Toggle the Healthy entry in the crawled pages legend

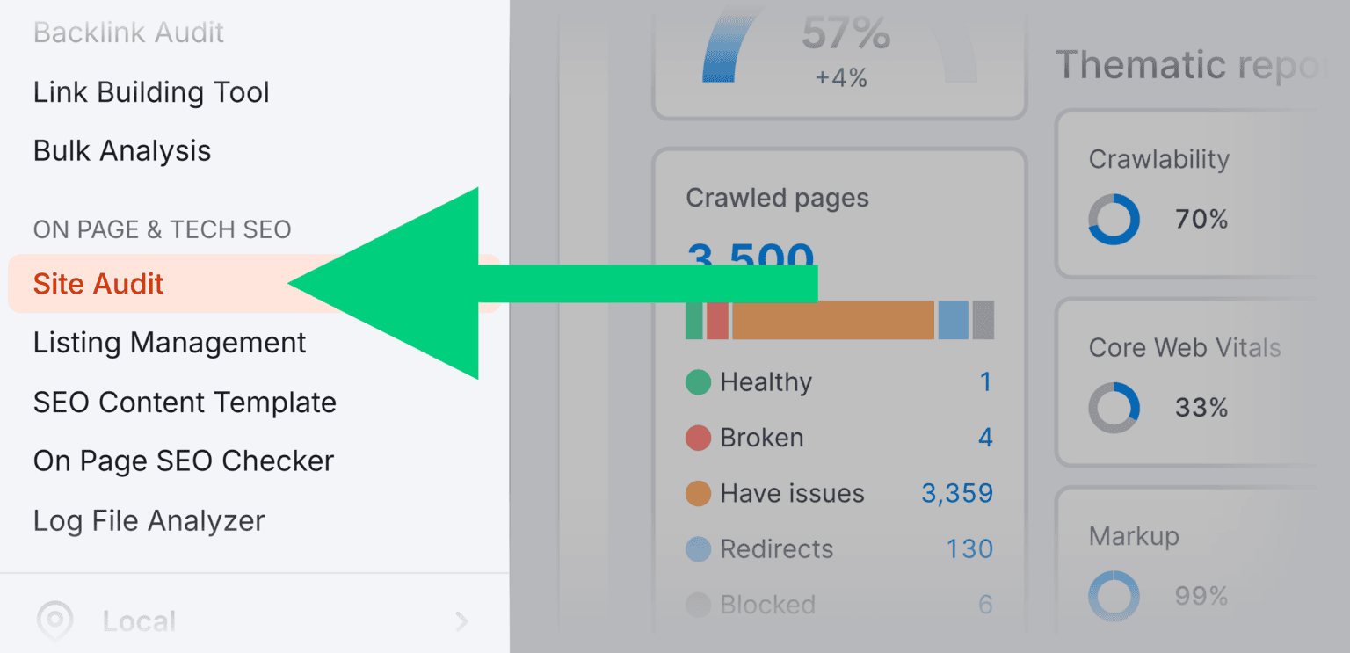tap(765, 381)
